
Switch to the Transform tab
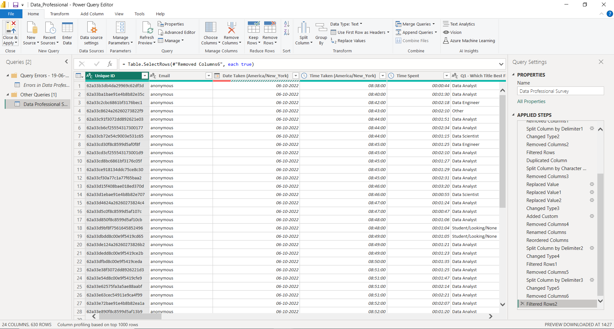coord(59,14)
